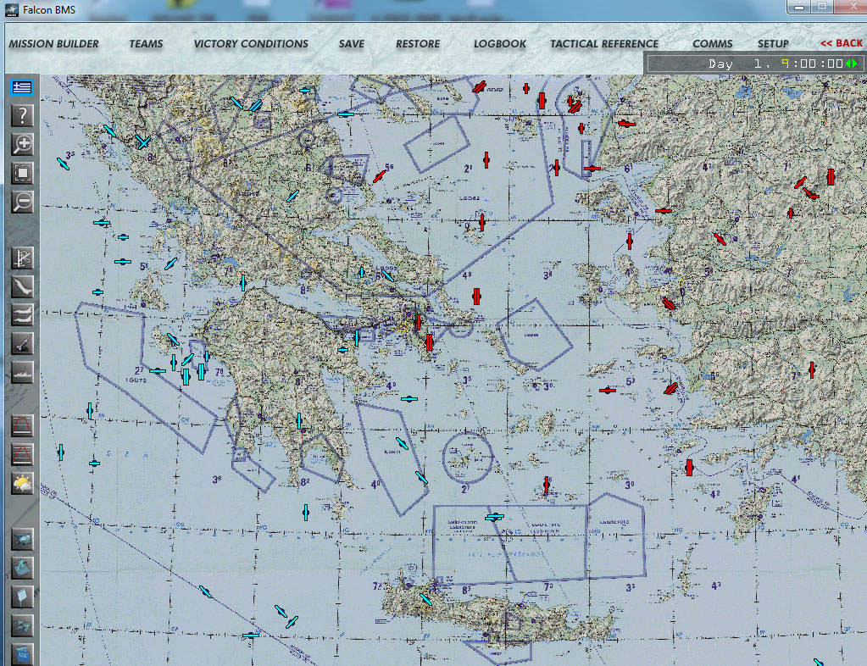Open the help question mark button
Screen dimensions: 867x666
(22, 116)
